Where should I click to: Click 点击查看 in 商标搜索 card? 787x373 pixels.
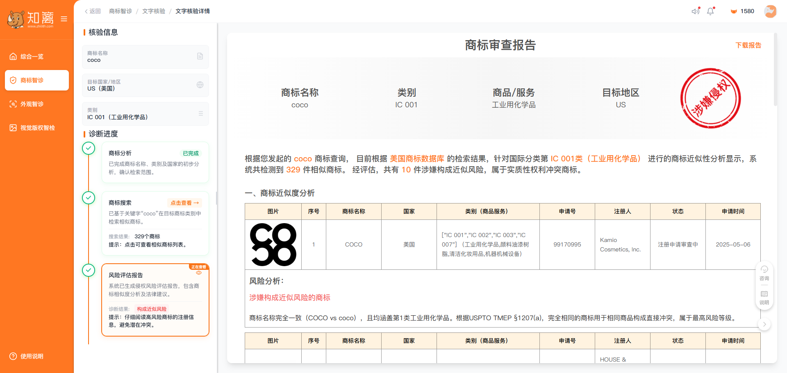click(184, 203)
